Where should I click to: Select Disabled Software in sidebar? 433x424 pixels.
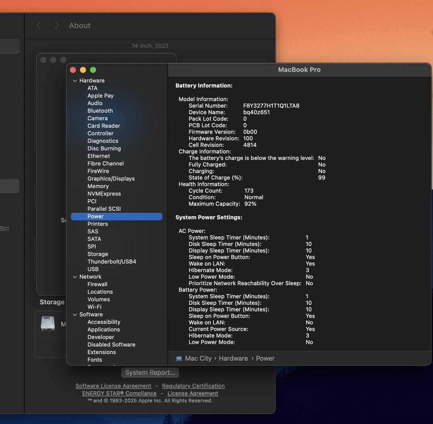pyautogui.click(x=111, y=345)
